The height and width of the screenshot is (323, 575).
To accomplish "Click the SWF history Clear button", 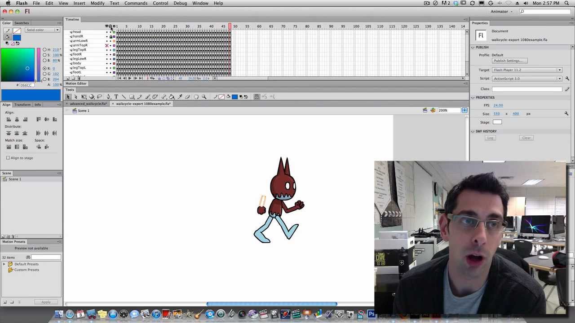I will coord(526,138).
